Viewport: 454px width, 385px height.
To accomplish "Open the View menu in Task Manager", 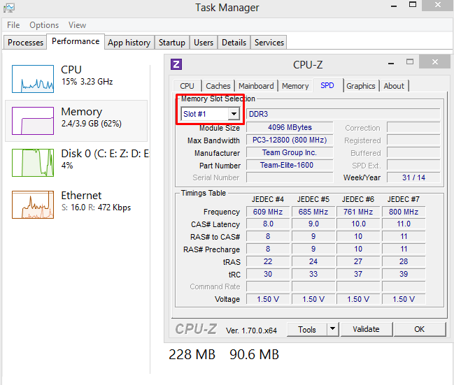I will pyautogui.click(x=77, y=25).
